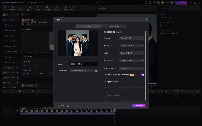Viewport: 202px width, 126px height.
Task: Open the Configurações menu
Action: (32, 3)
